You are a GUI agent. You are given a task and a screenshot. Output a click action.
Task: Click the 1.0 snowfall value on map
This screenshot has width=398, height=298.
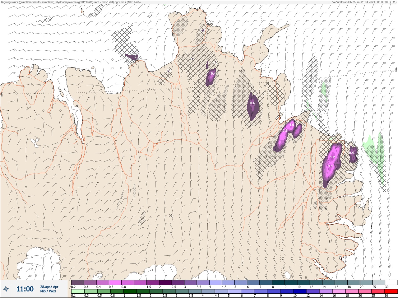[292, 125]
